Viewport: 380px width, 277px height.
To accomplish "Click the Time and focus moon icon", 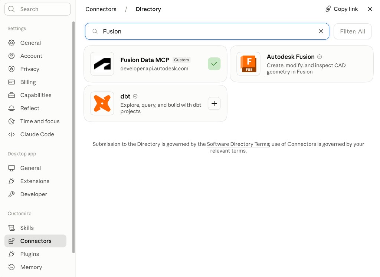I will [x=12, y=121].
